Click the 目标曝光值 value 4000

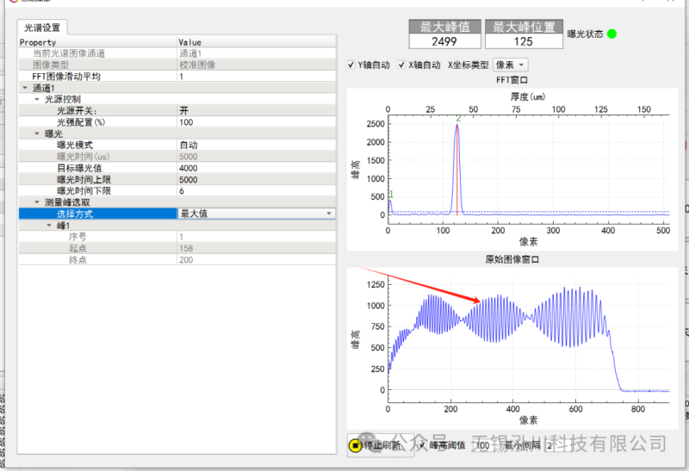click(254, 168)
